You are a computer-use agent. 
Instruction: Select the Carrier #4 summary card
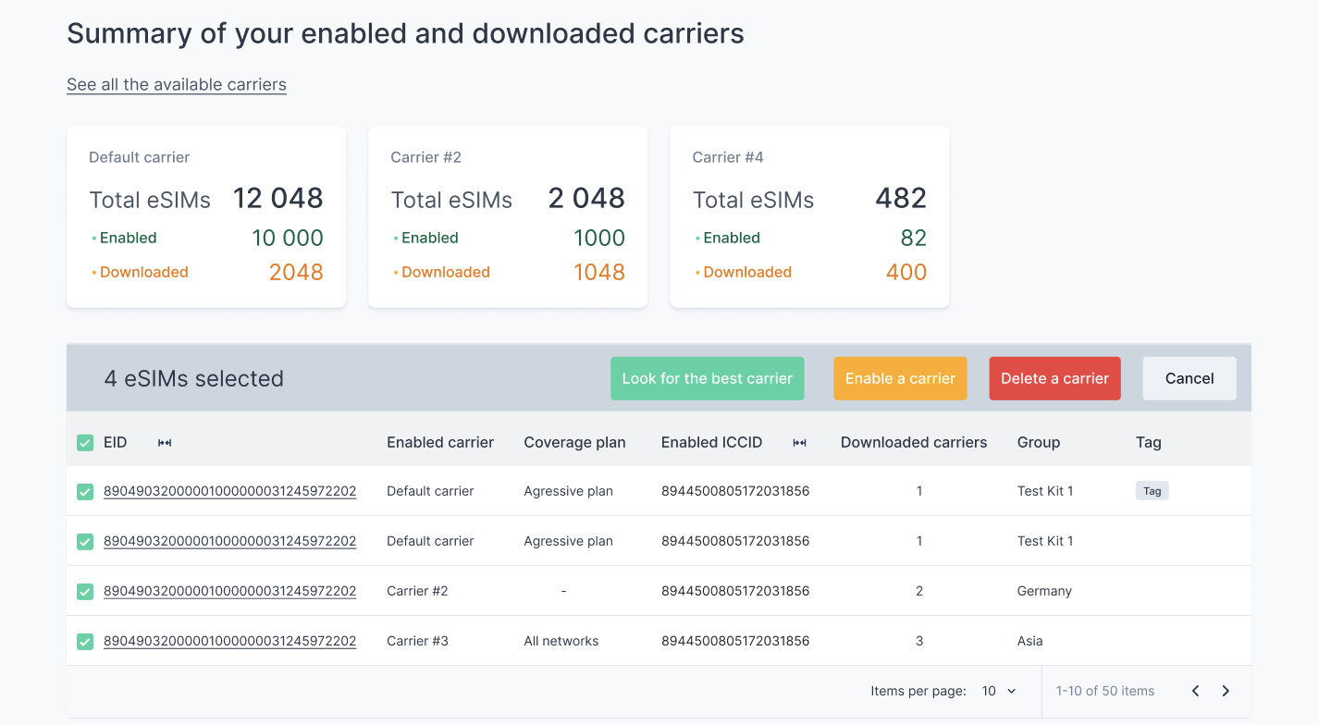pos(809,217)
